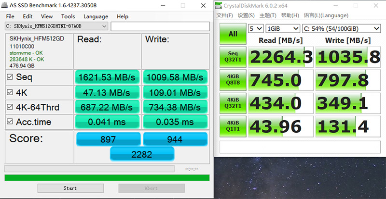Toggle the Seq test checkbox in AS SSD
This screenshot has width=386, height=199.
point(10,77)
